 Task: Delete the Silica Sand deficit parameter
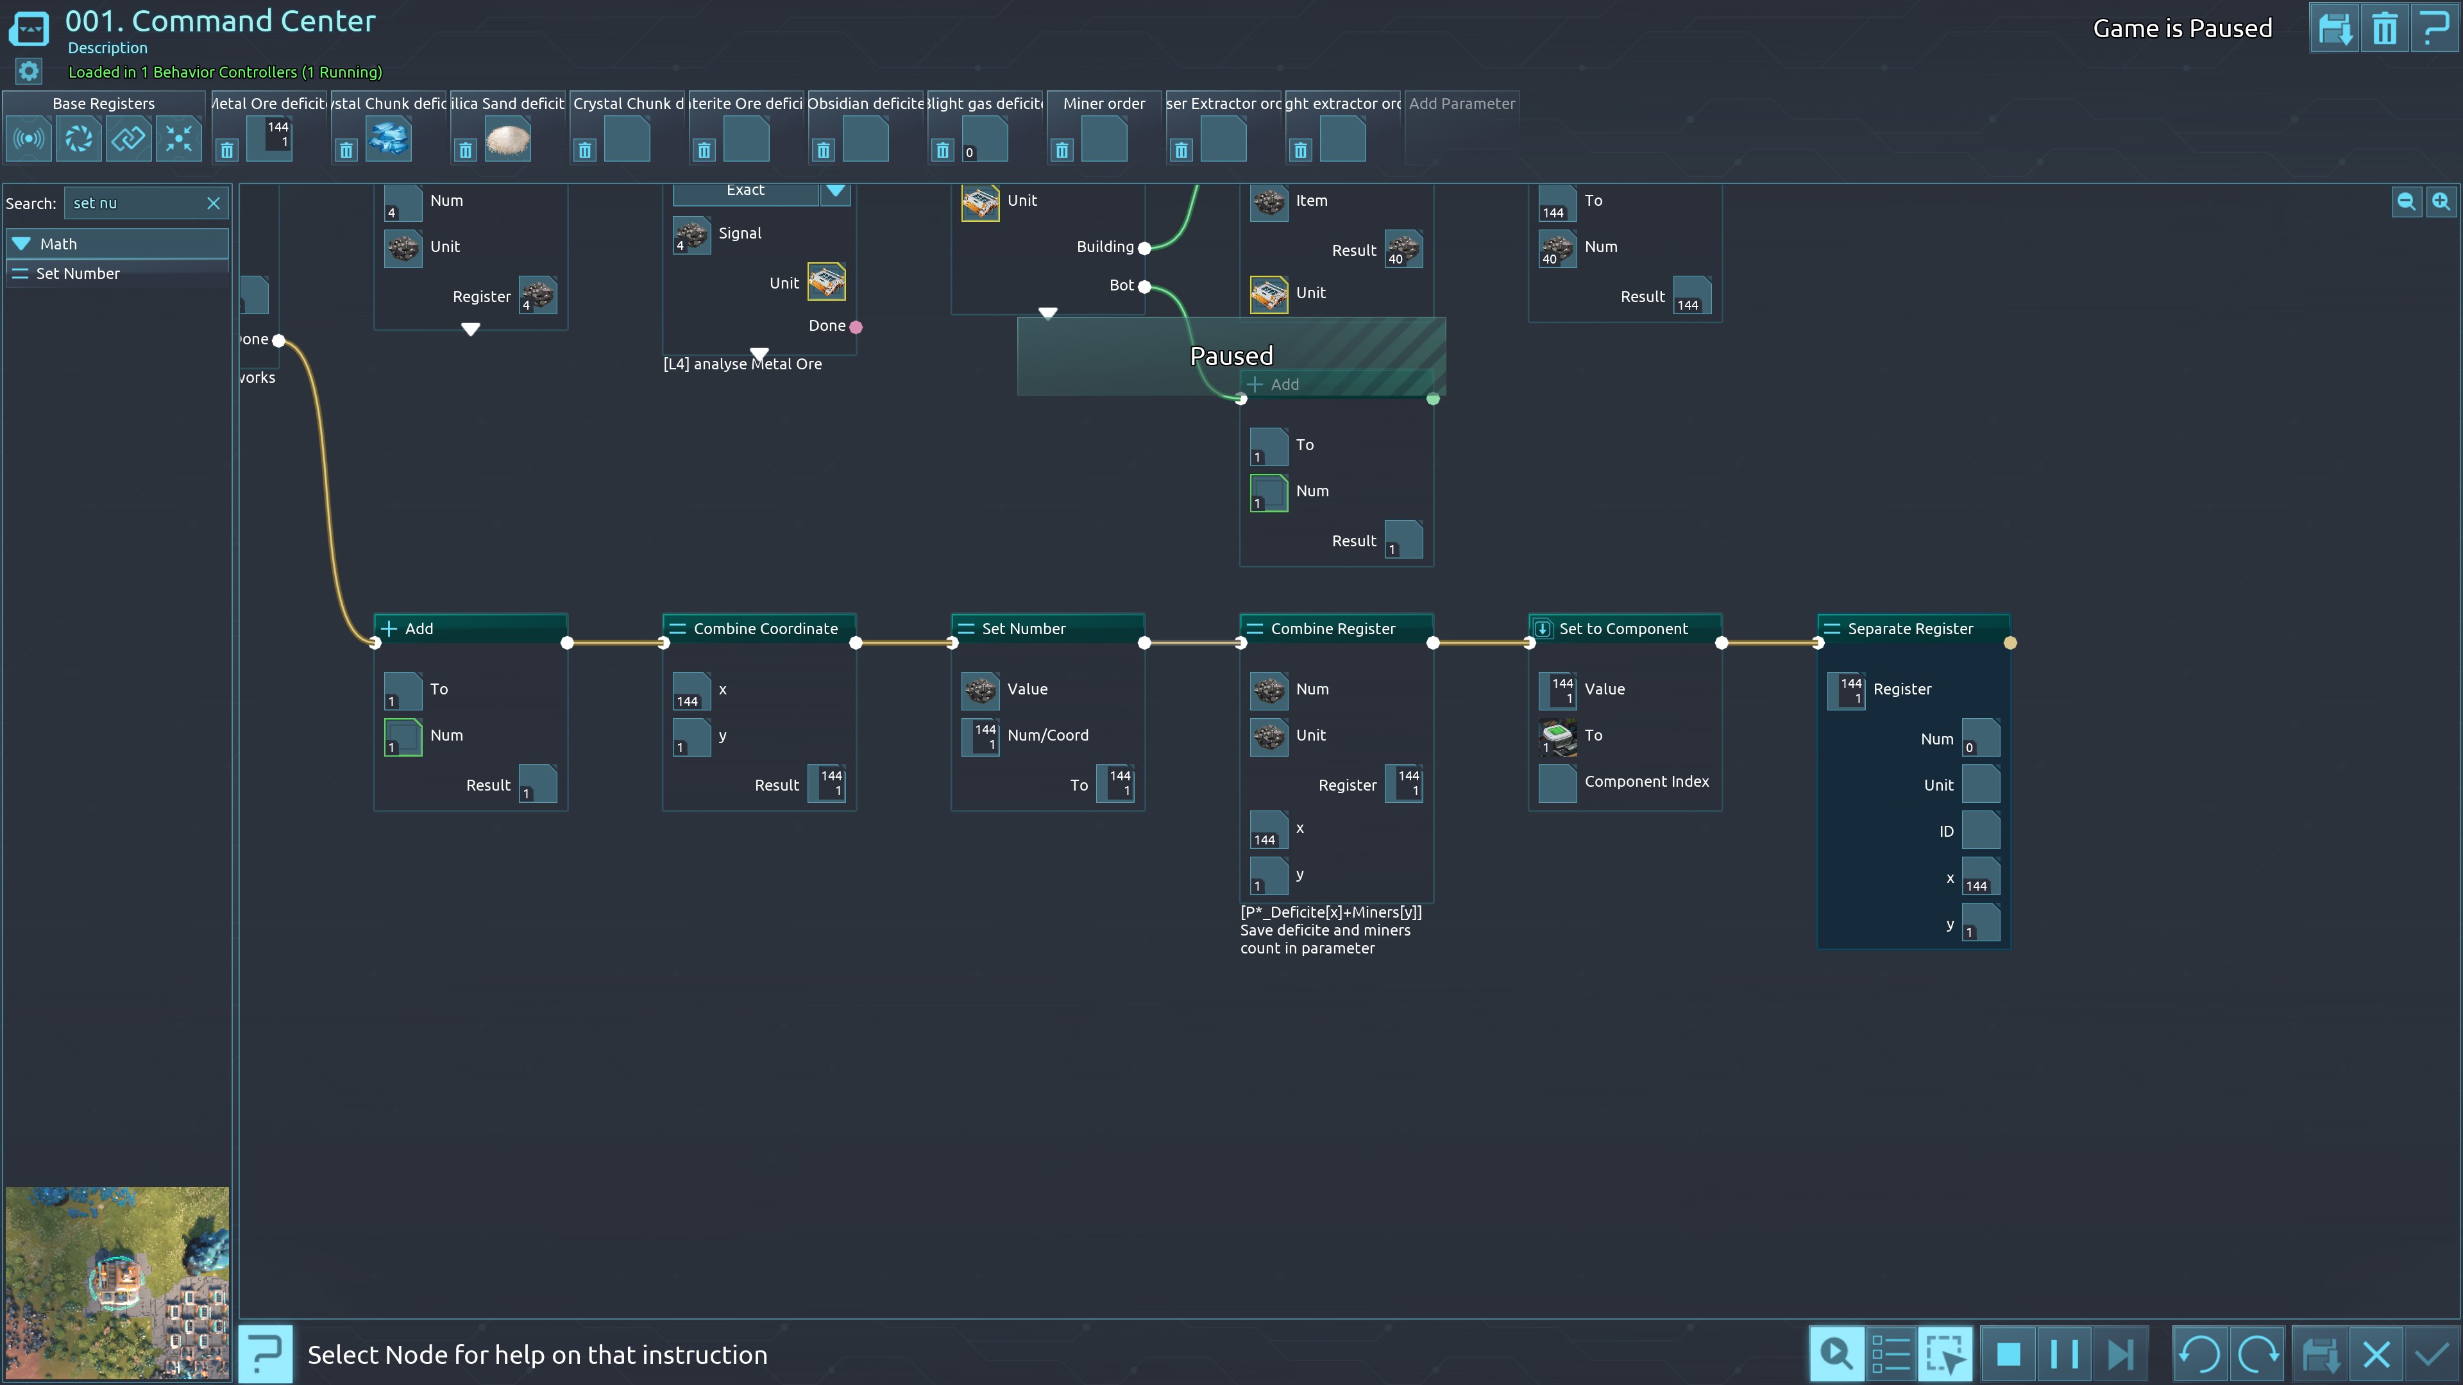point(466,150)
